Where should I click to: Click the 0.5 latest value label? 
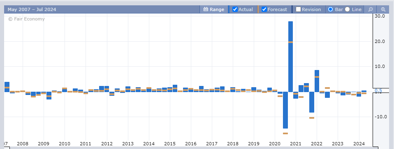click(378, 90)
